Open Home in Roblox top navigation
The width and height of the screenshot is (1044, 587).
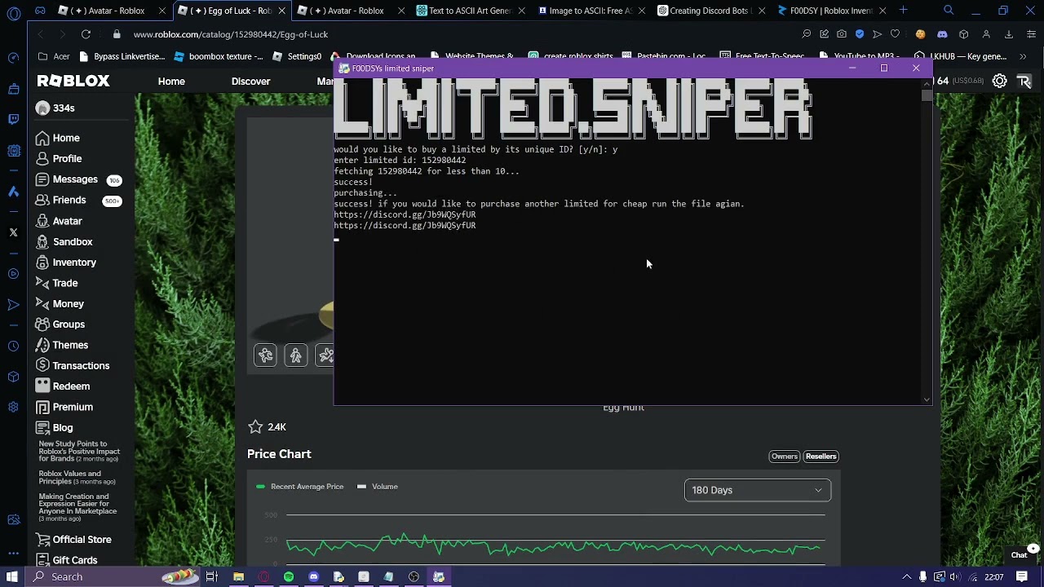[x=171, y=82]
